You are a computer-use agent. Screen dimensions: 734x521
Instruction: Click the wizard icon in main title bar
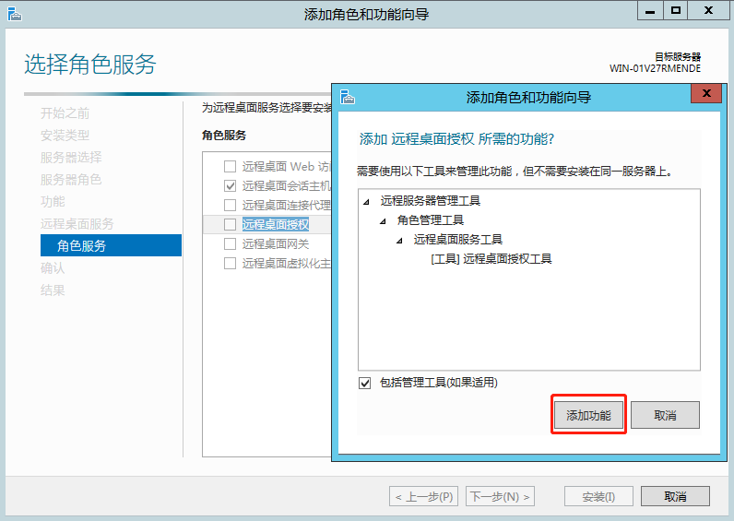coord(14,14)
